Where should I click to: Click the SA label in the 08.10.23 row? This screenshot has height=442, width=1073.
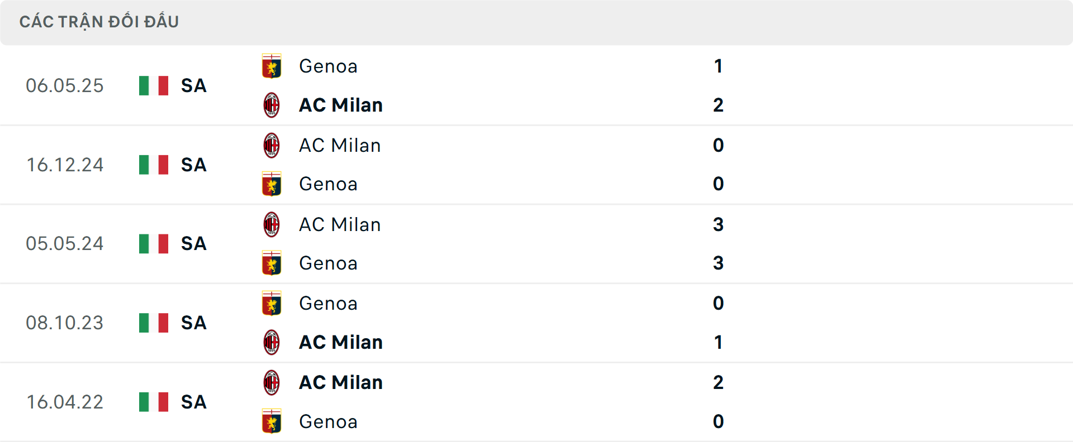(193, 323)
